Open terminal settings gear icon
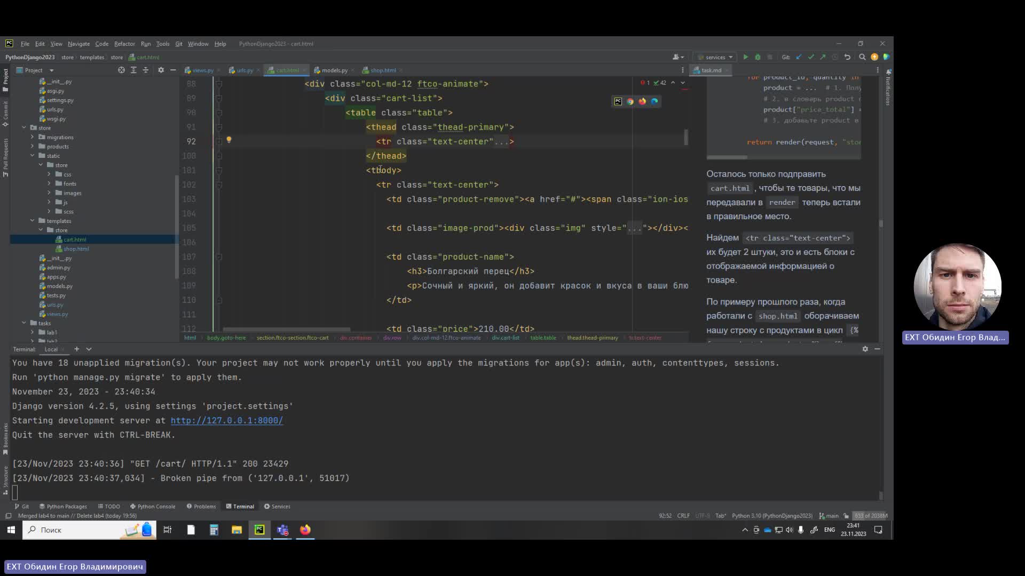The width and height of the screenshot is (1025, 576). click(x=865, y=349)
